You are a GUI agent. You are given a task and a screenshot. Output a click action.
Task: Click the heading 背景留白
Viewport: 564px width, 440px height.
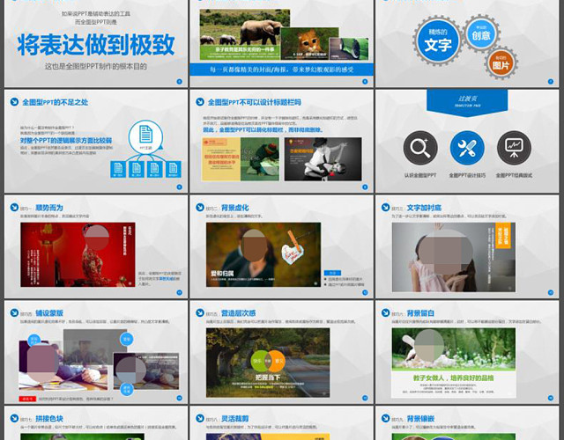coord(420,313)
